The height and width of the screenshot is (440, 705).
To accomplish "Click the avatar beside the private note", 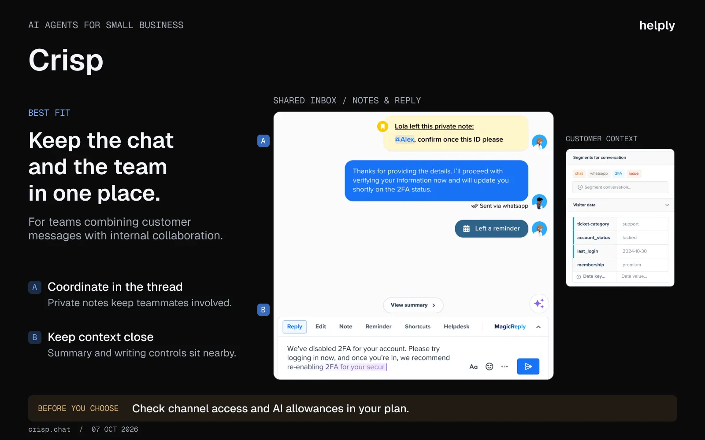I will click(x=539, y=142).
